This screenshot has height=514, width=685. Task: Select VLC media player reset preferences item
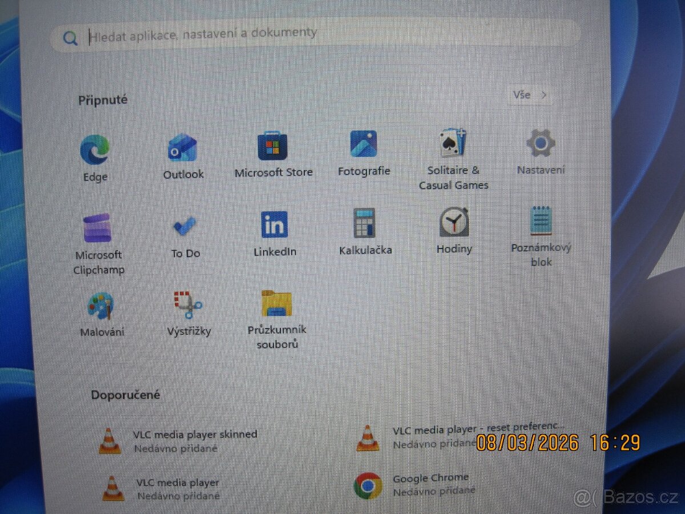[x=457, y=436]
